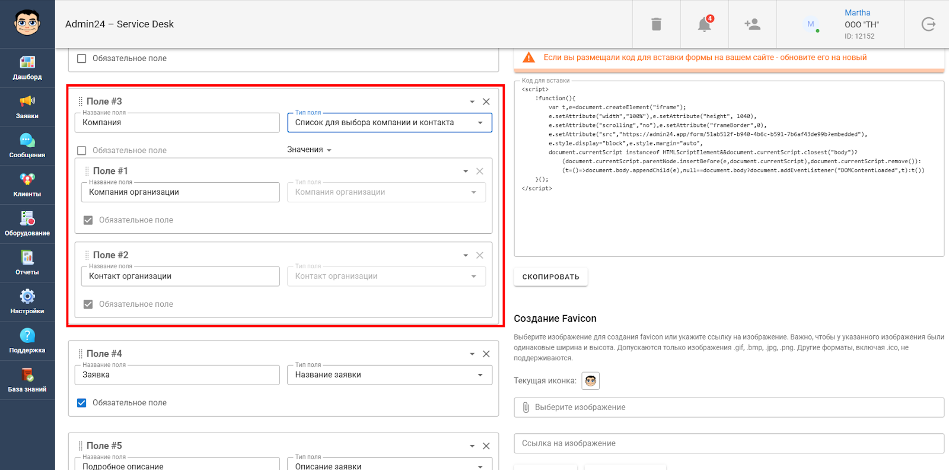949x470 pixels.
Task: Open notifications bell with badge
Action: click(704, 24)
